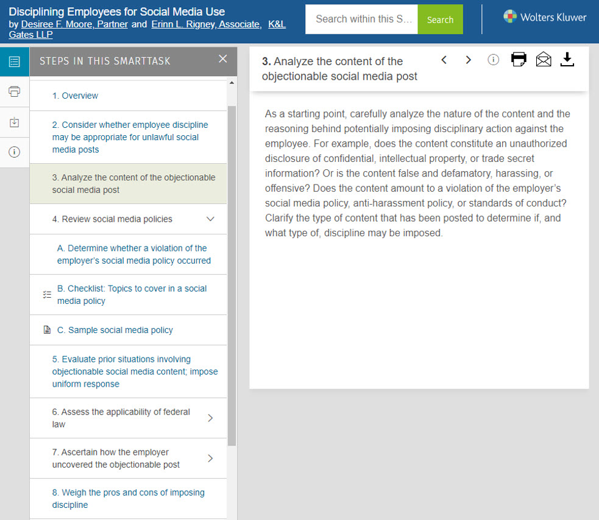Select the Overview step
The width and height of the screenshot is (599, 520).
(x=75, y=96)
